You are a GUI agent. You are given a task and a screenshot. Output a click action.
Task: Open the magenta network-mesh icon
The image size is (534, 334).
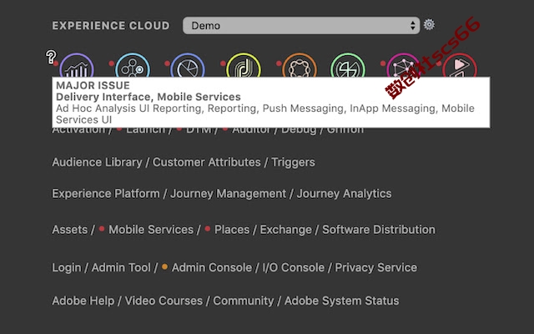tap(404, 65)
